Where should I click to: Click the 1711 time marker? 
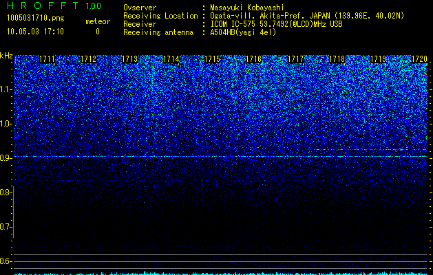point(47,59)
